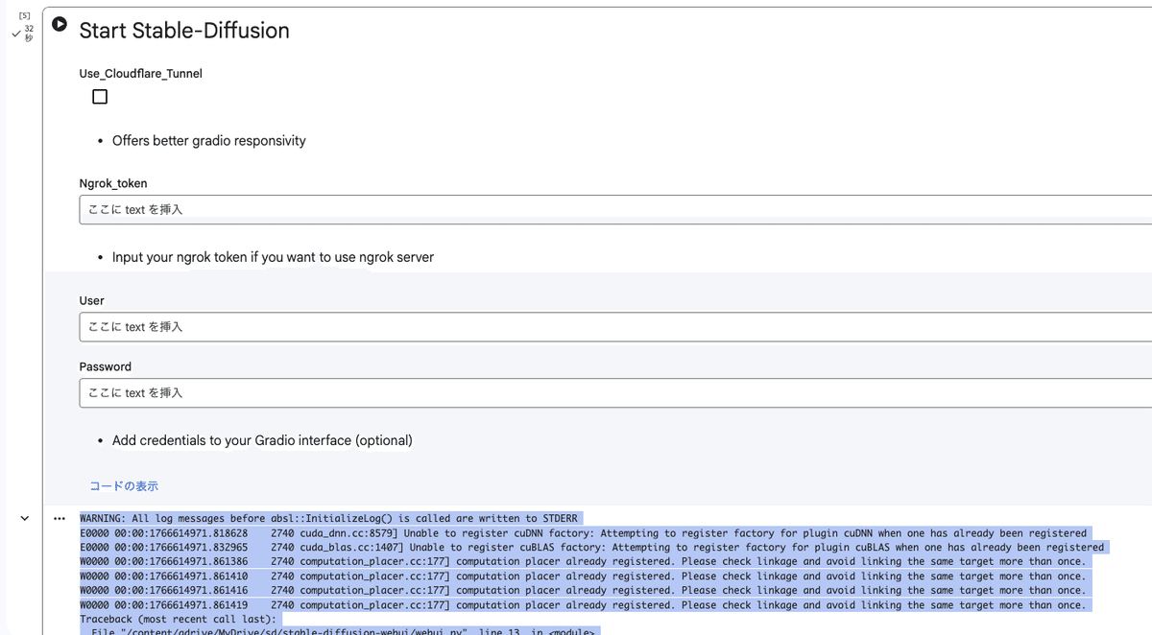Viewport: 1152px width, 635px height.
Task: Open the output options three-dot icon
Action: 60,517
